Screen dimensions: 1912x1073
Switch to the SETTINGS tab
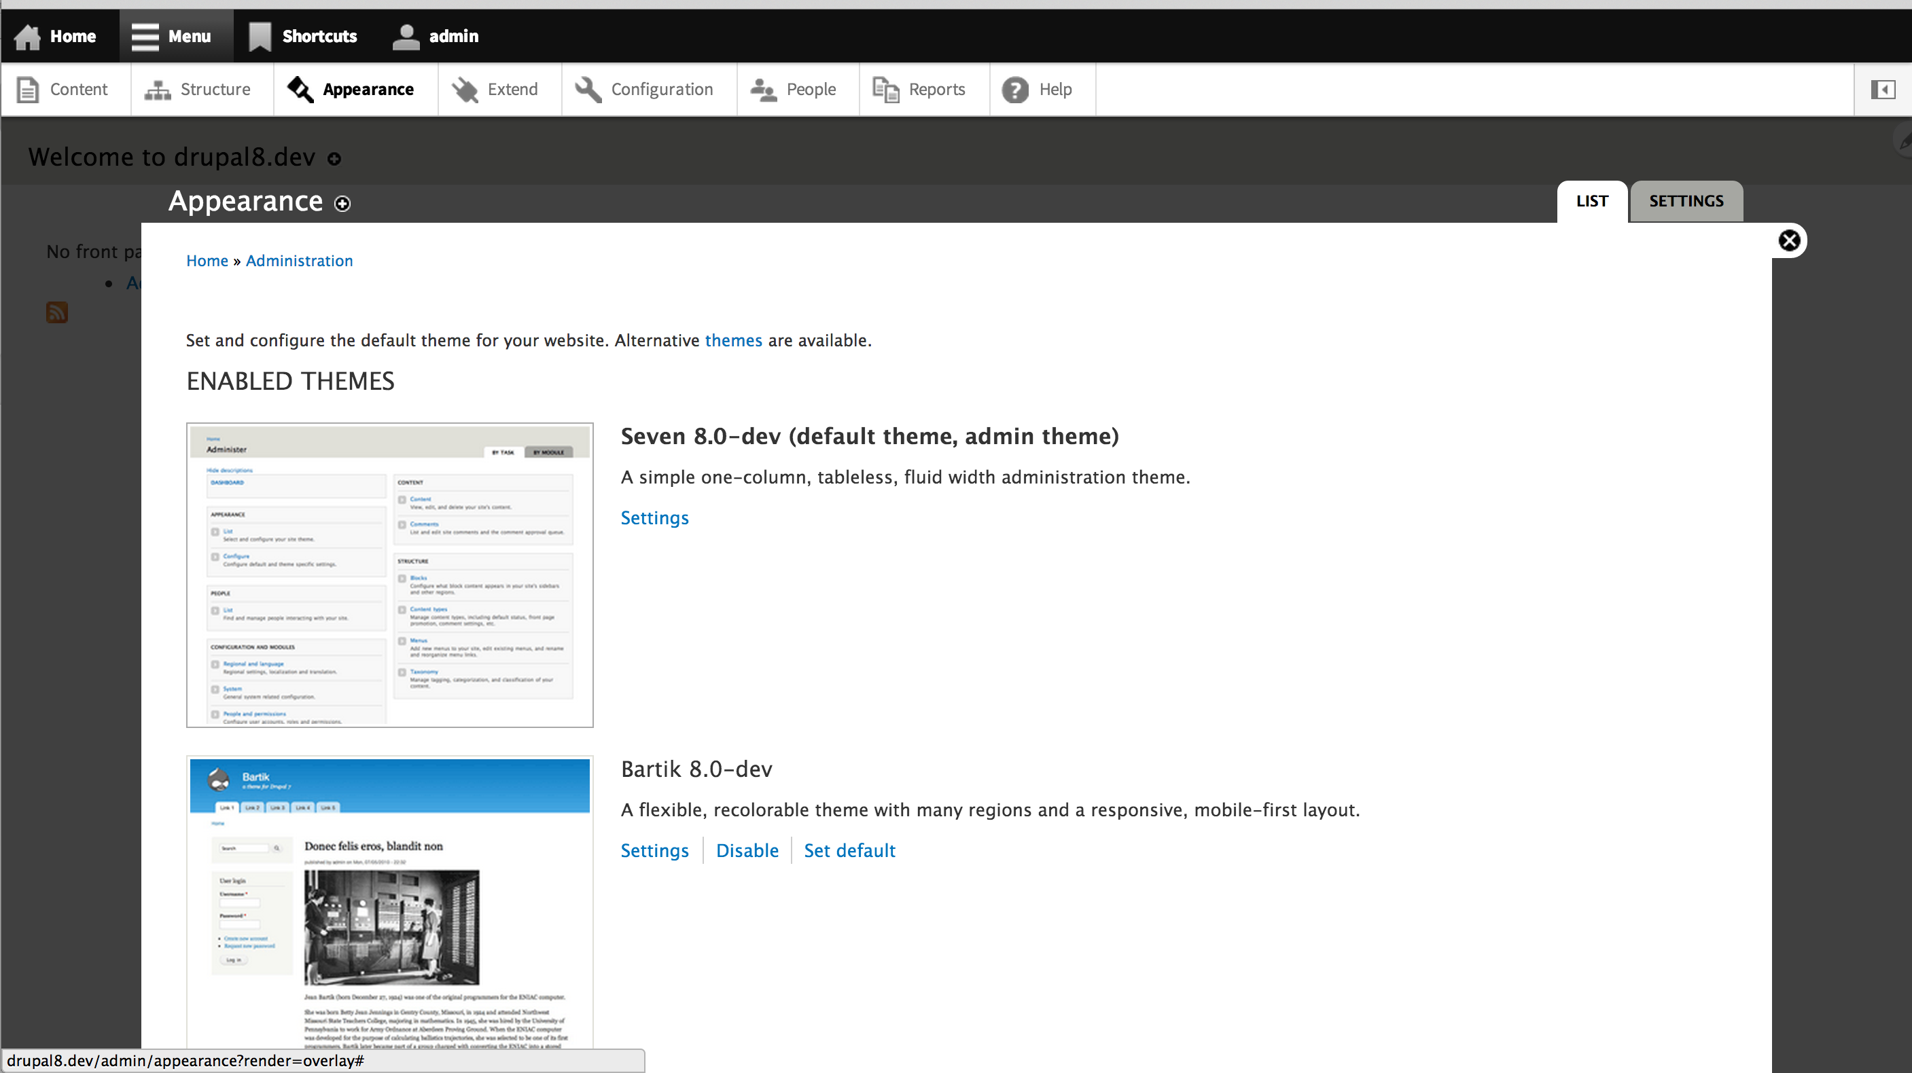tap(1686, 201)
